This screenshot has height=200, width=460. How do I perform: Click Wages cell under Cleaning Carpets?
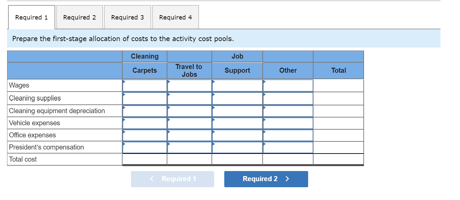click(145, 86)
